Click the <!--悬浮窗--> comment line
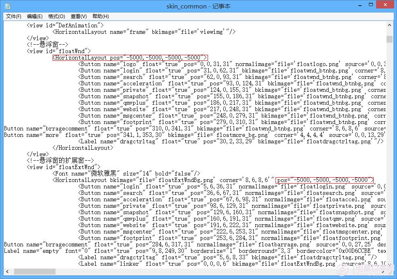The width and height of the screenshot is (397, 279). pos(47,45)
